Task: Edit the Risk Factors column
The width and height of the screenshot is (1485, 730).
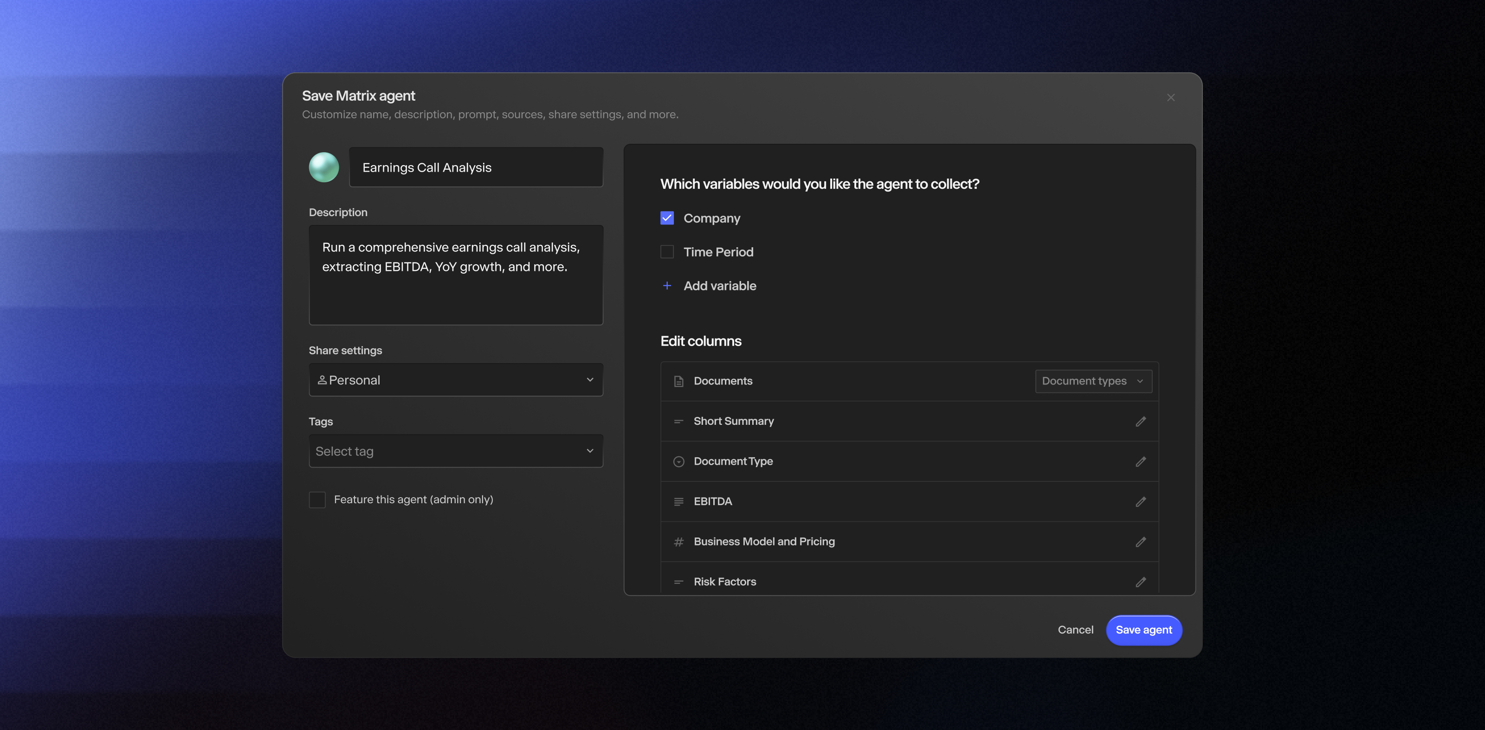Action: pos(1141,582)
